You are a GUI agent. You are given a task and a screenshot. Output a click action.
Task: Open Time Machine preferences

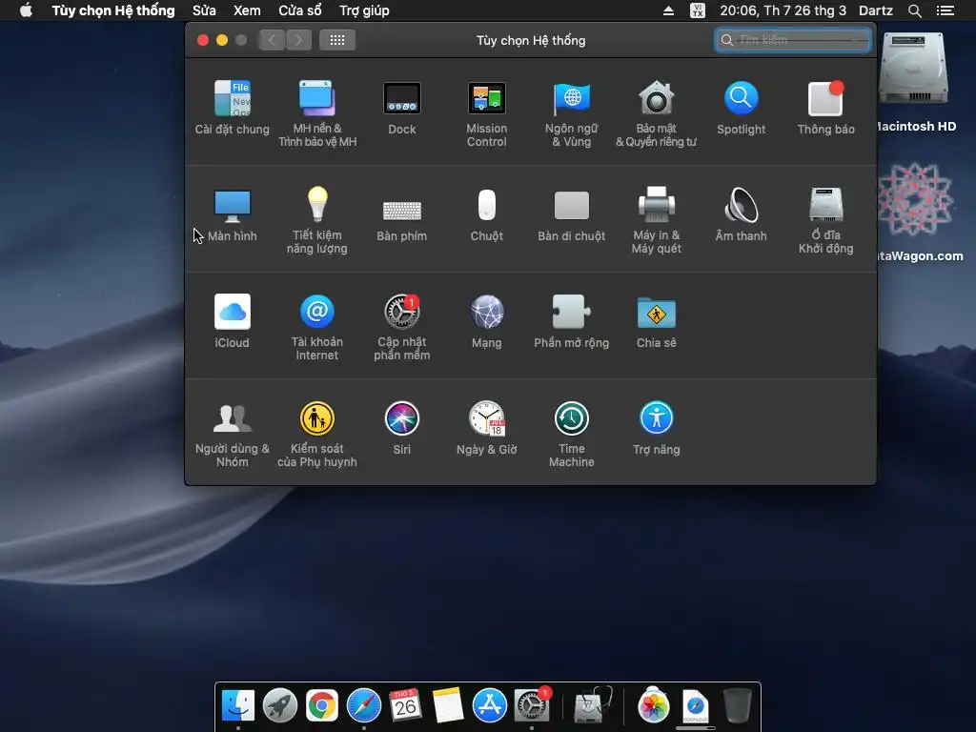[x=572, y=435]
